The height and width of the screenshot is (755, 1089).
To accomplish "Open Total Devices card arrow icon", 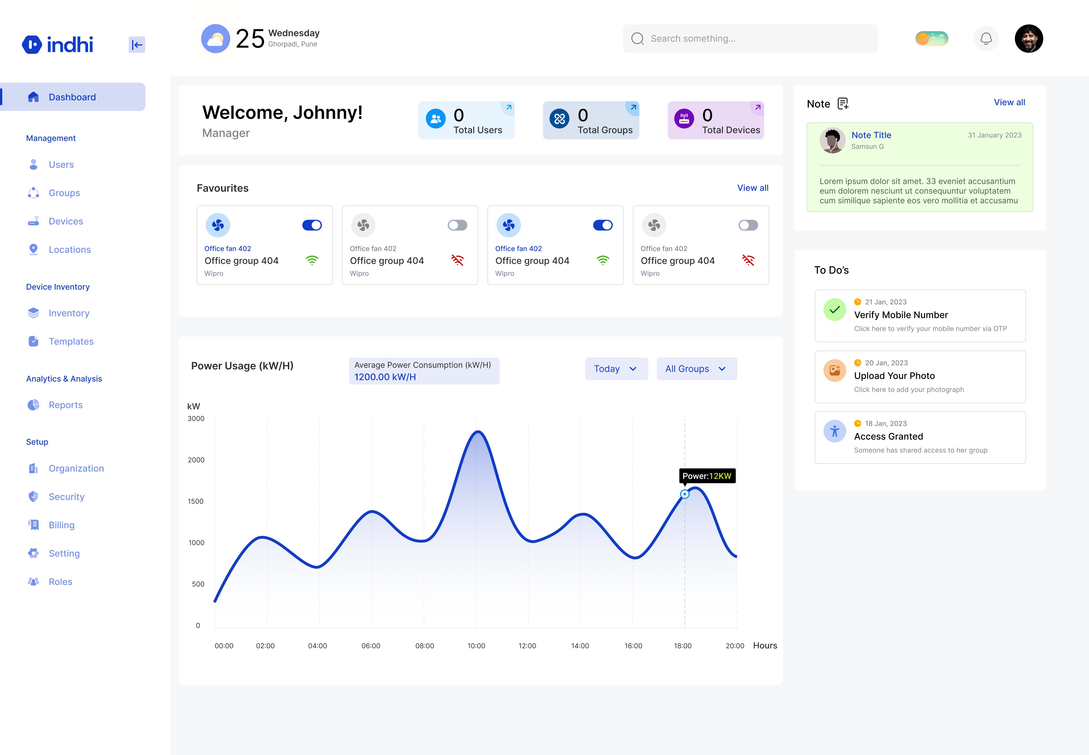I will click(758, 107).
